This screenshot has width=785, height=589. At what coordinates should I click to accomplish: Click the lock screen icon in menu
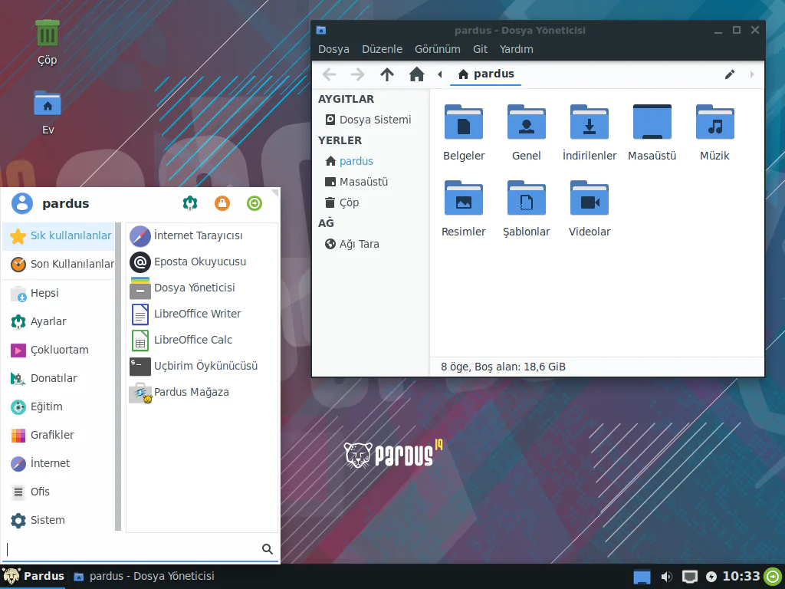click(222, 203)
